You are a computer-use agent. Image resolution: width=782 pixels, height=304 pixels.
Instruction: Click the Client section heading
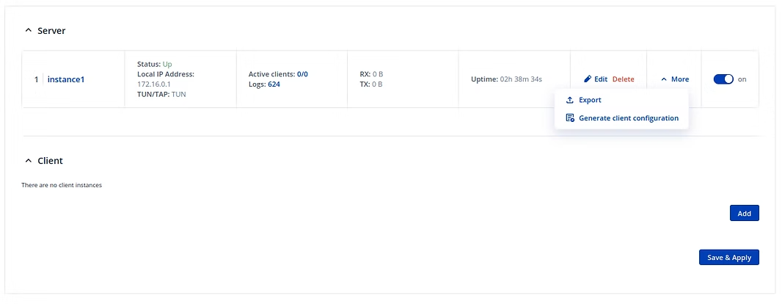(51, 161)
